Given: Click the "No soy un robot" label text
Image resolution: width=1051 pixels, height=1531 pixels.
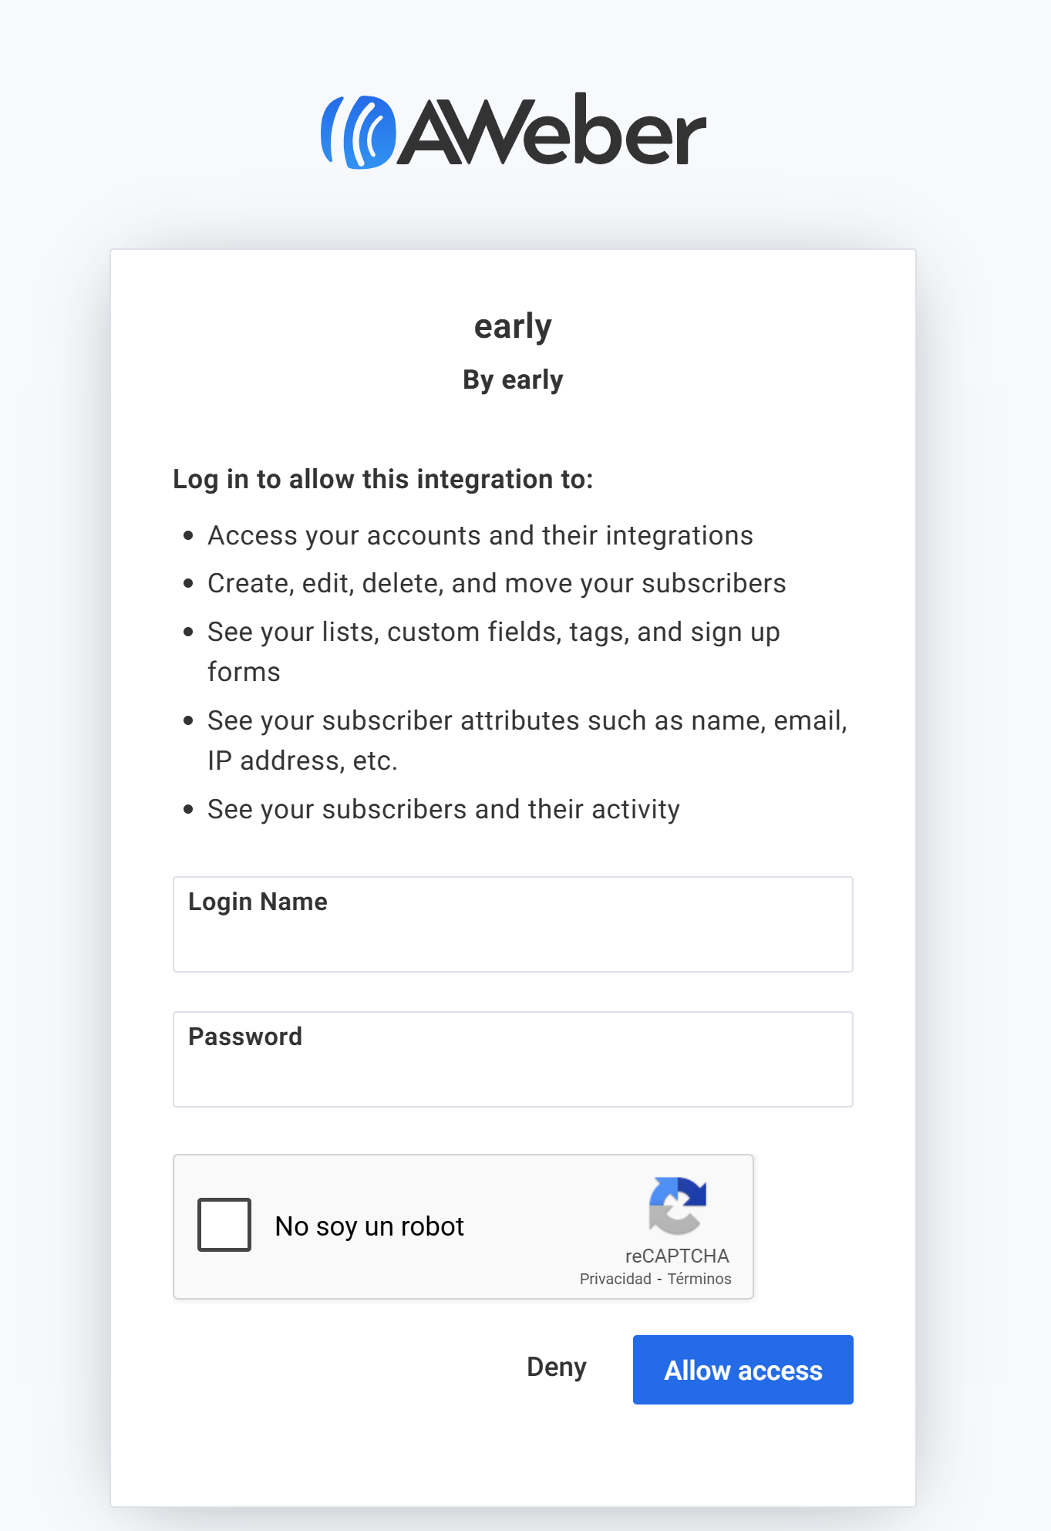Looking at the screenshot, I should (x=369, y=1226).
